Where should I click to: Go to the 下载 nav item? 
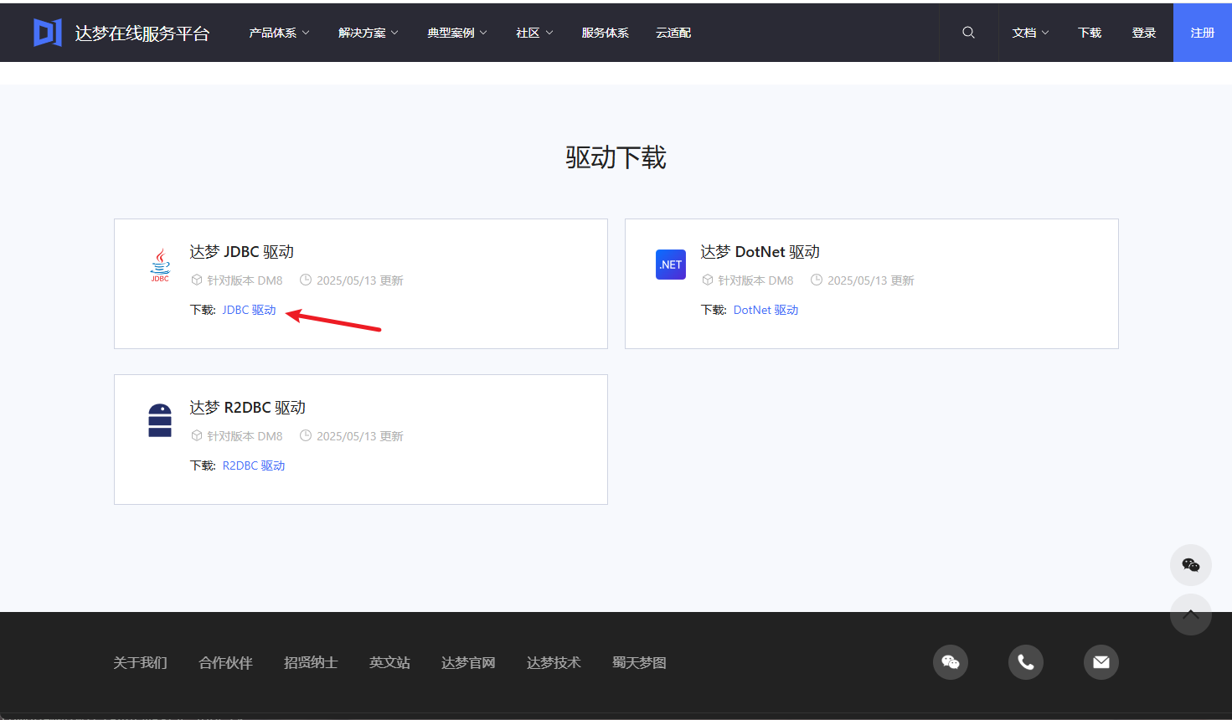click(x=1090, y=33)
